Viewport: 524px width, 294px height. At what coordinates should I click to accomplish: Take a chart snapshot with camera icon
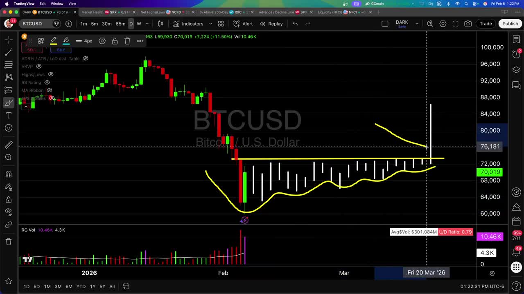coord(468,24)
